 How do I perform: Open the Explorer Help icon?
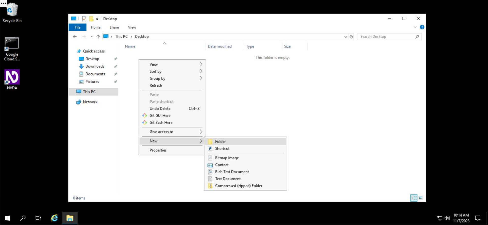[422, 27]
